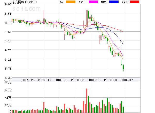Click the 7.63 price axis label
The image size is (155, 113).
click(x=8, y=32)
